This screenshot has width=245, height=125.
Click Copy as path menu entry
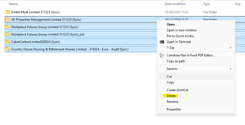tap(176, 61)
